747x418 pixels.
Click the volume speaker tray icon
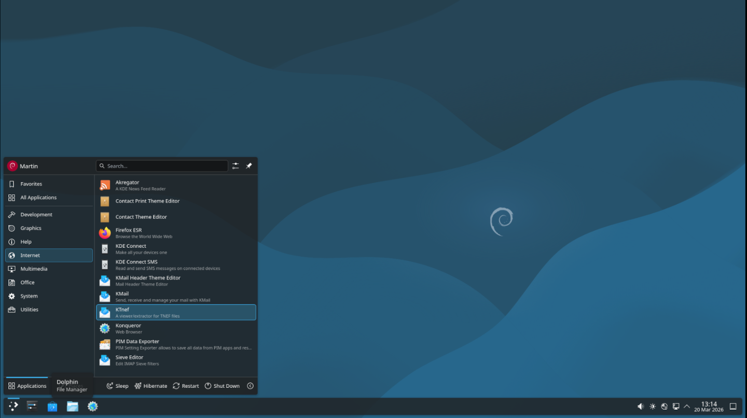tap(641, 407)
